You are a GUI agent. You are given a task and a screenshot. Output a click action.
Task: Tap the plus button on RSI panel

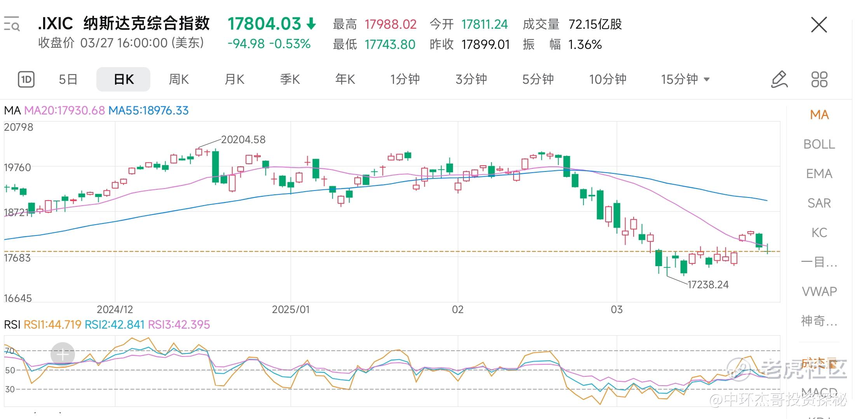click(63, 354)
